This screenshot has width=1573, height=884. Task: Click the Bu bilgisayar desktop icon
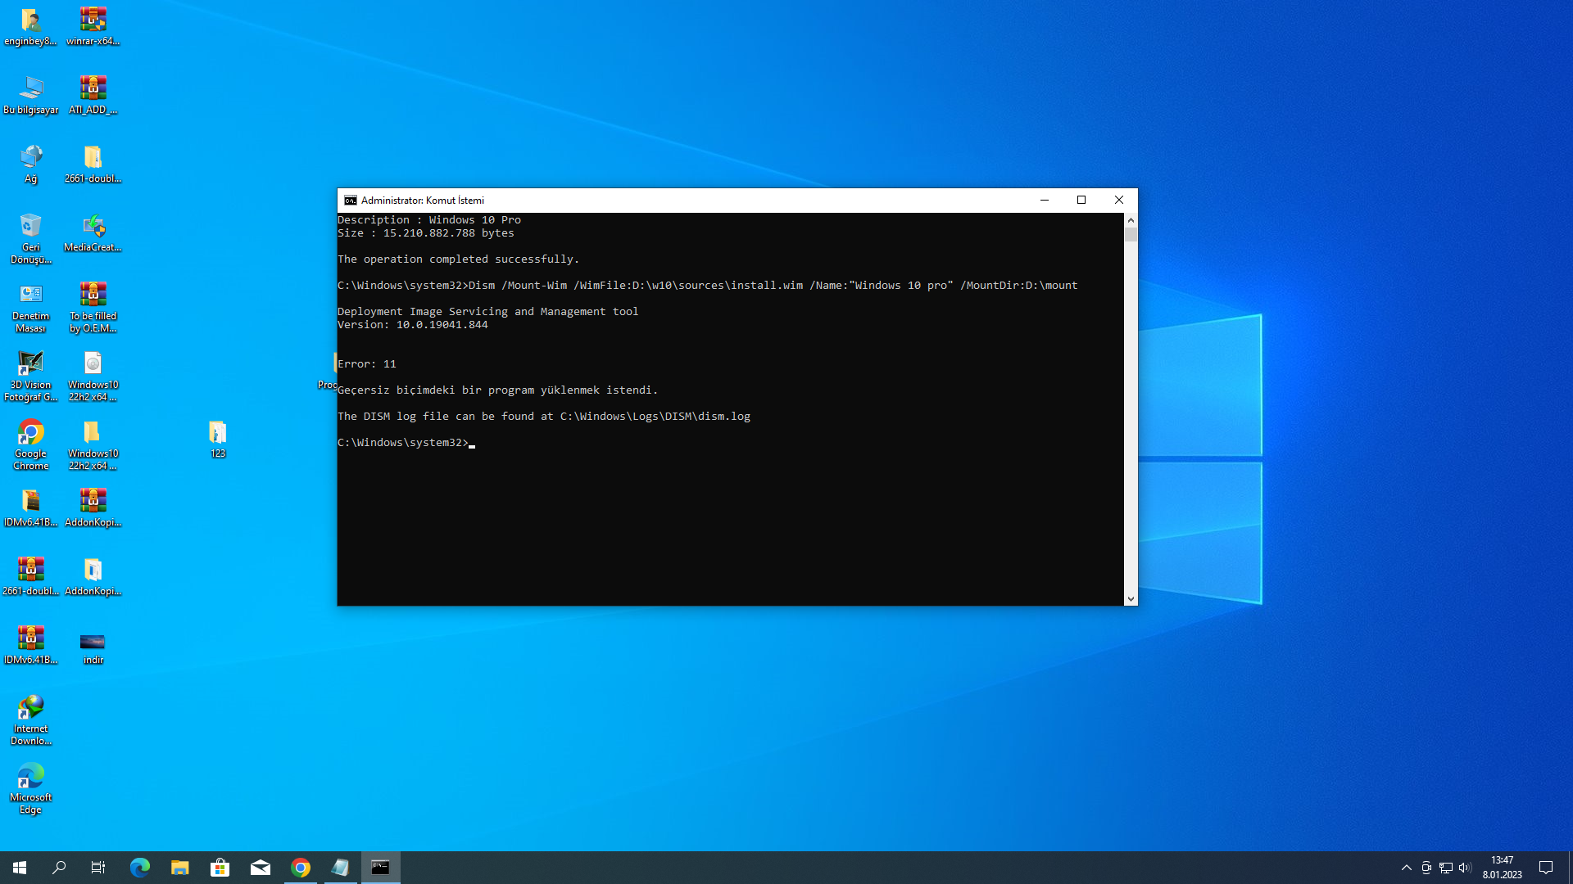[x=30, y=89]
